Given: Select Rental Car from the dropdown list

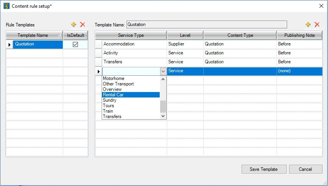Looking at the screenshot, I should (x=130, y=95).
